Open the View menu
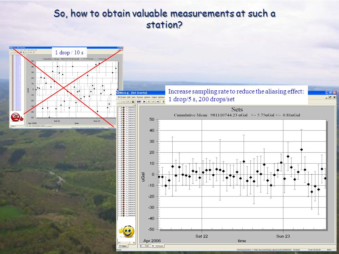339x254 pixels. tap(133, 97)
